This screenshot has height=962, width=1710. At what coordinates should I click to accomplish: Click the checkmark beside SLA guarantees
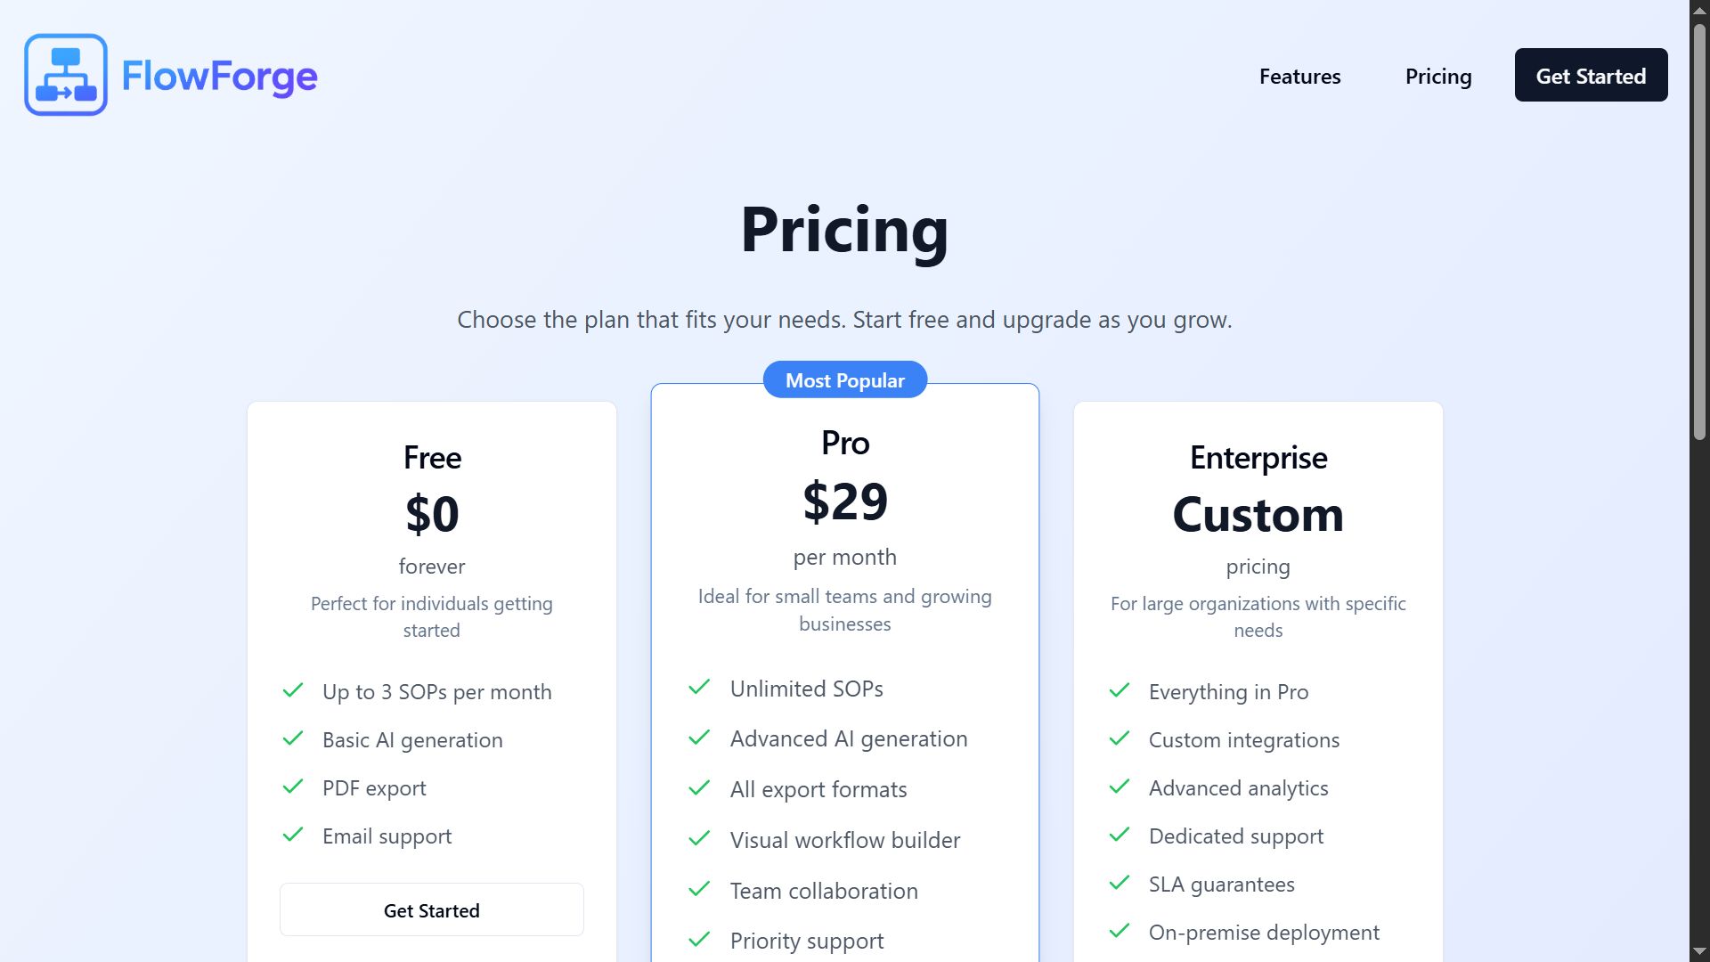[x=1120, y=884]
